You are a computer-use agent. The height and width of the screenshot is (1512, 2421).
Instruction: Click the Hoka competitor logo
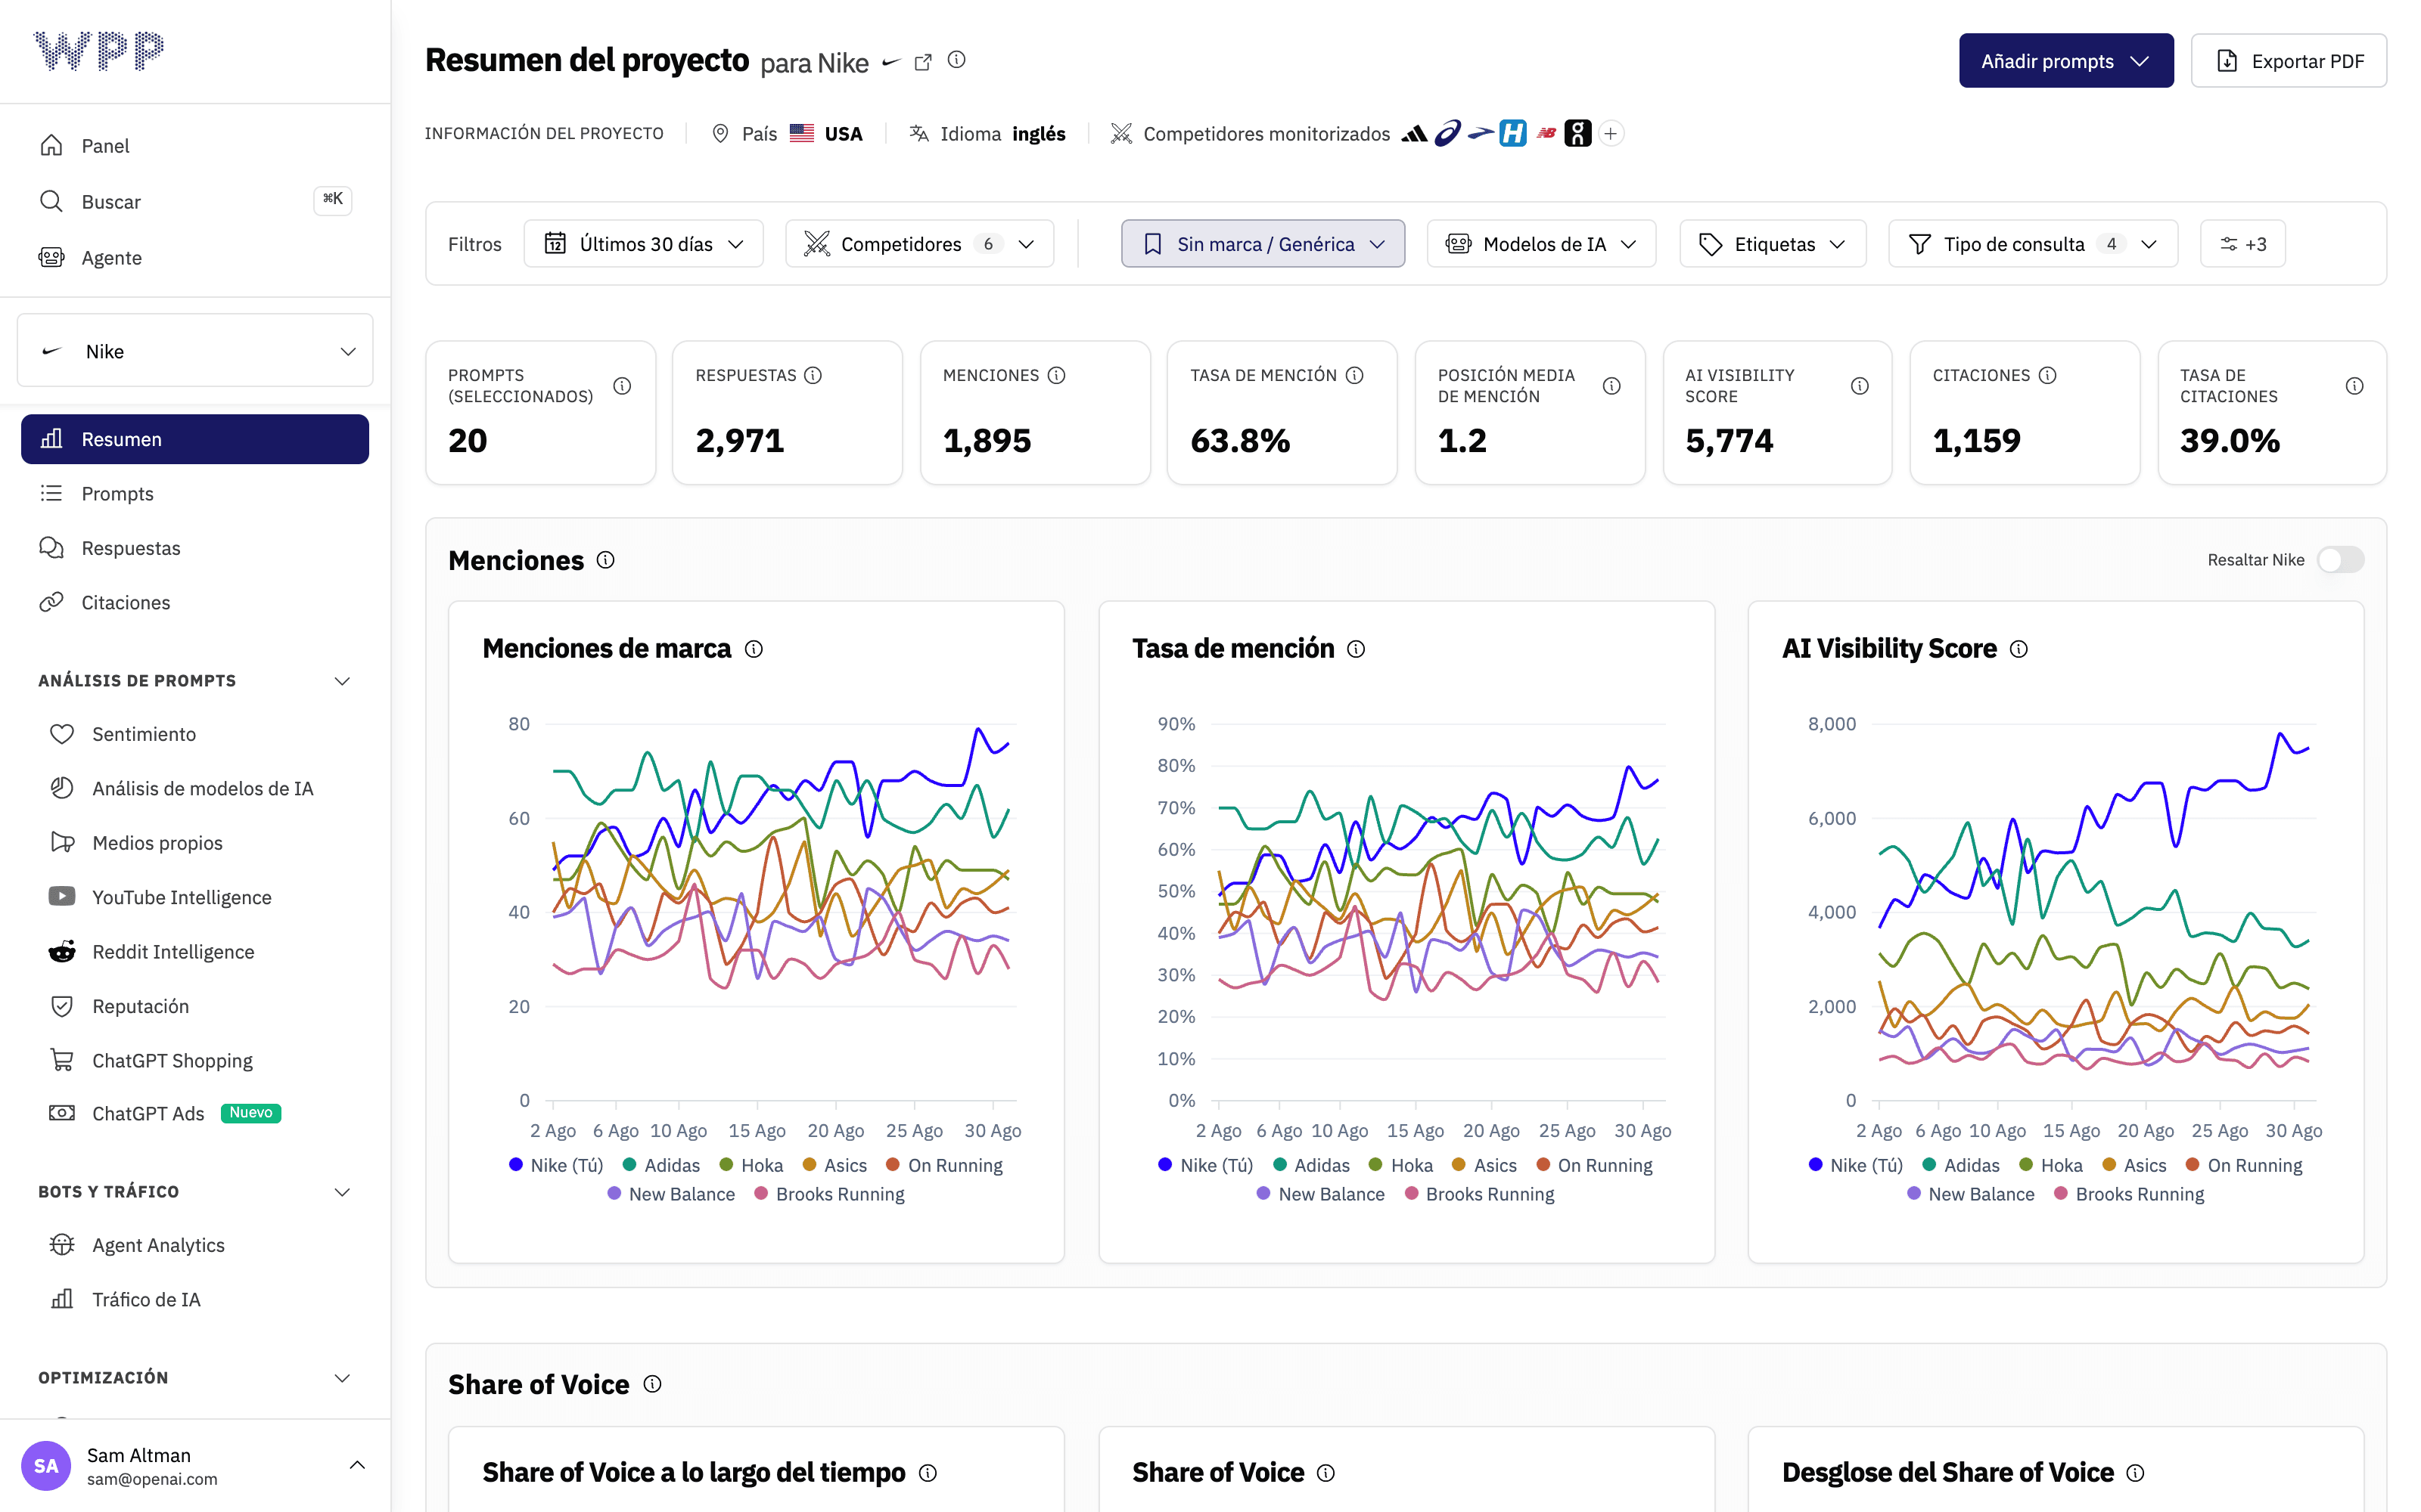tap(1512, 133)
